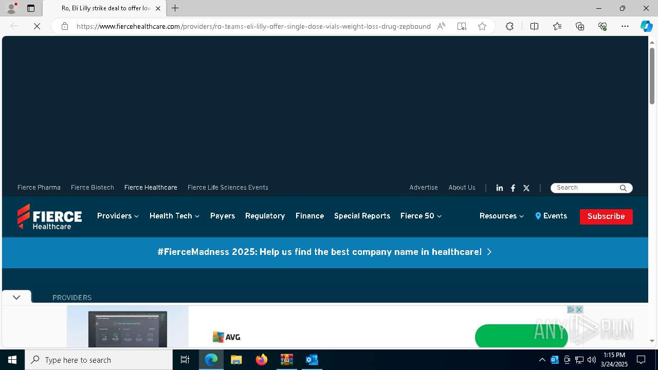
Task: Click the Read aloud icon
Action: tap(441, 26)
